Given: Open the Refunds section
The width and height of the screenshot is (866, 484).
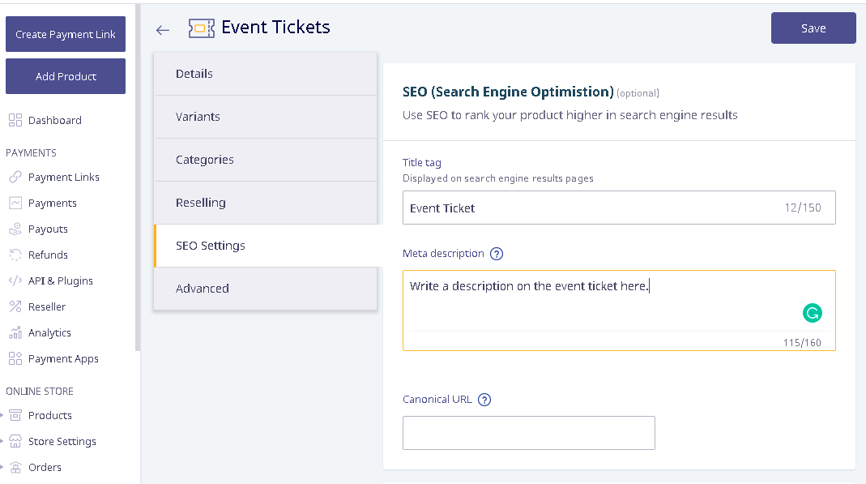Looking at the screenshot, I should (39, 255).
